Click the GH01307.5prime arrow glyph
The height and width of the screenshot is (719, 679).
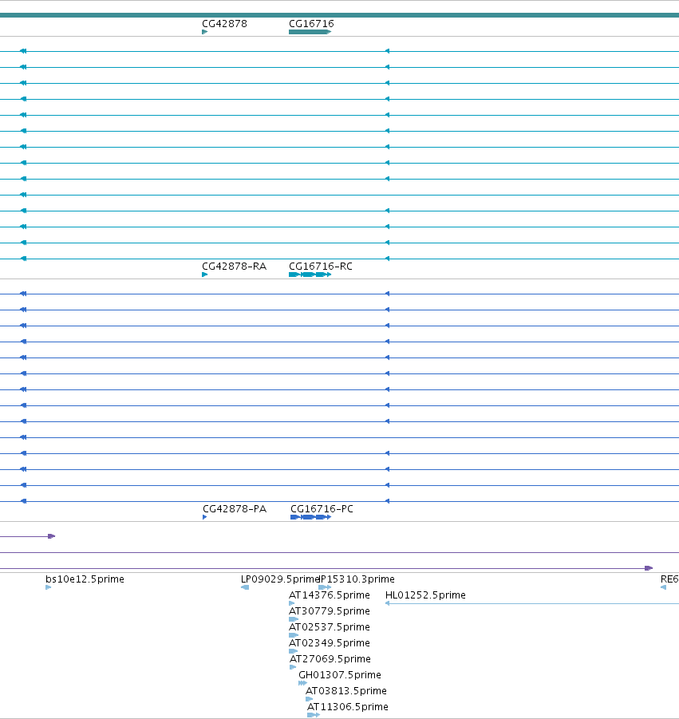point(302,683)
